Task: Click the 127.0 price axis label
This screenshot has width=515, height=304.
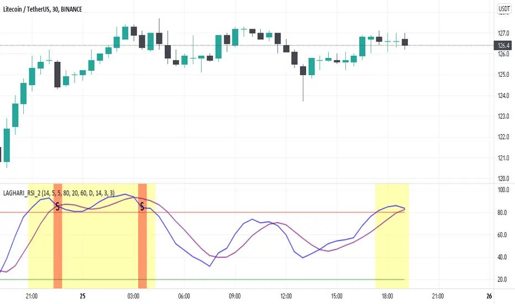Action: [503, 33]
